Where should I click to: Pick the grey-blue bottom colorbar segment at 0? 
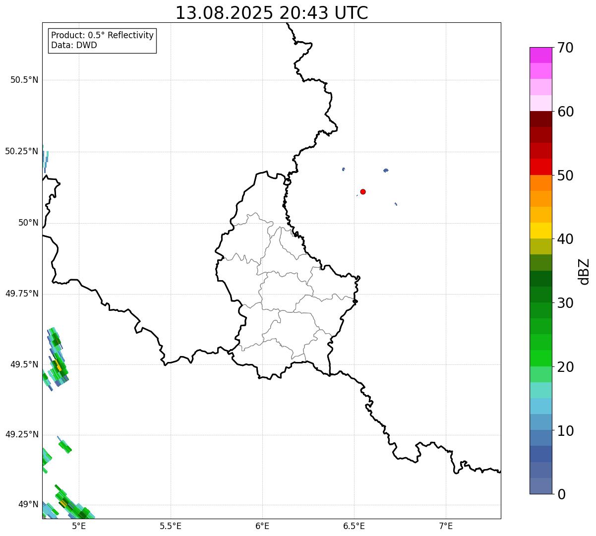point(540,486)
